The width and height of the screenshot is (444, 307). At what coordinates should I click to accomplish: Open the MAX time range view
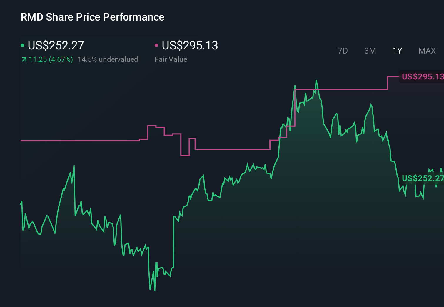427,51
